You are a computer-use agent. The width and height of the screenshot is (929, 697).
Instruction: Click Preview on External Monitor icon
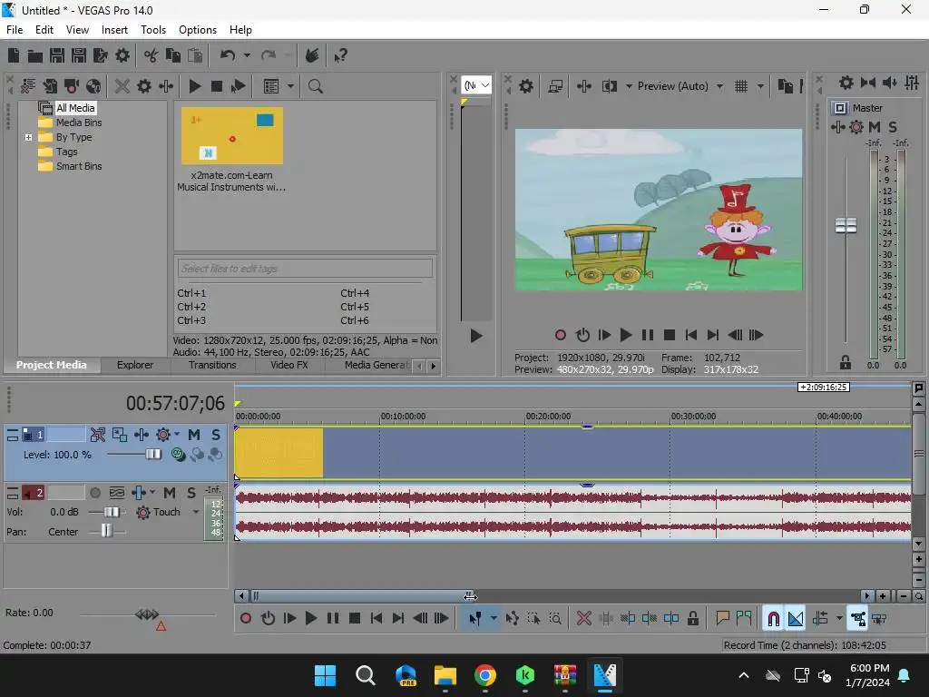(555, 86)
